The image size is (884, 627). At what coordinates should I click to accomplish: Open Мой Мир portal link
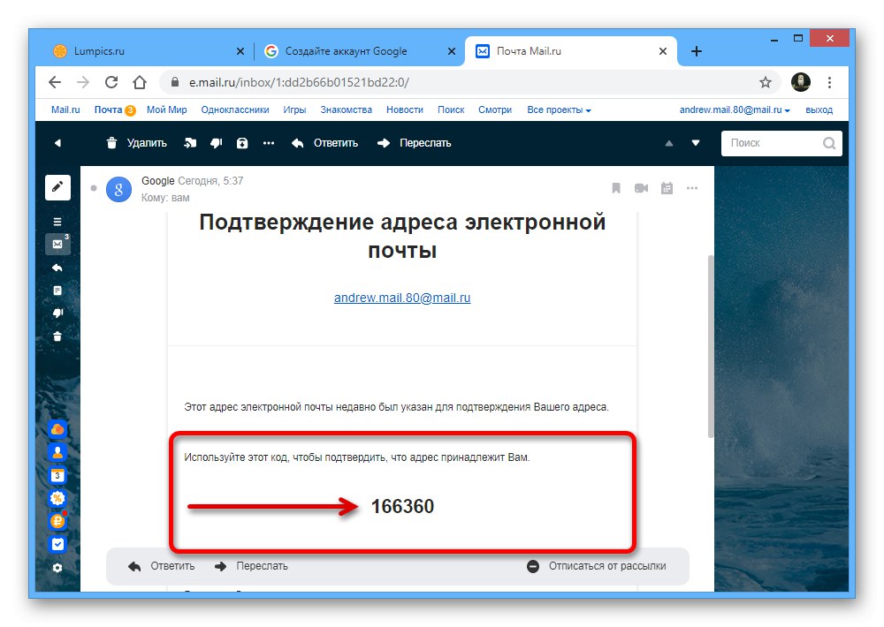click(167, 110)
